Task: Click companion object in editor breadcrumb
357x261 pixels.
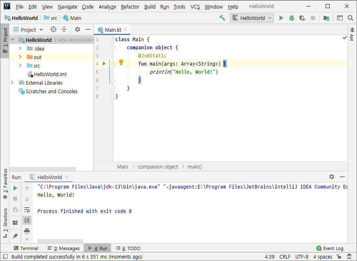Action: tap(158, 167)
